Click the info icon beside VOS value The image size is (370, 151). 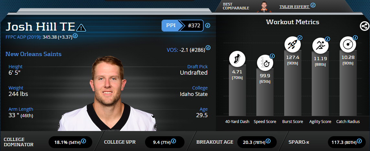coord(208,48)
